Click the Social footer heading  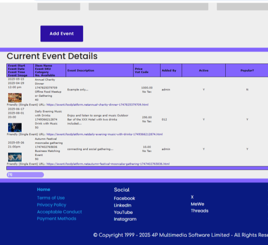coord(122,190)
